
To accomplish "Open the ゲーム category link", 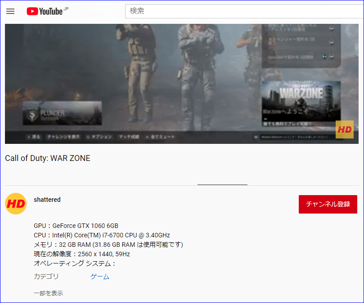I will 100,276.
